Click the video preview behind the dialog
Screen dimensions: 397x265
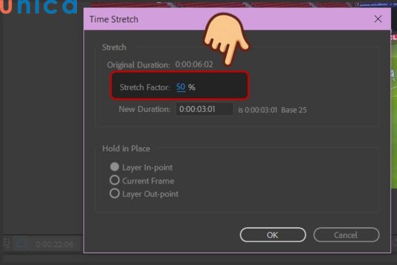(392, 66)
